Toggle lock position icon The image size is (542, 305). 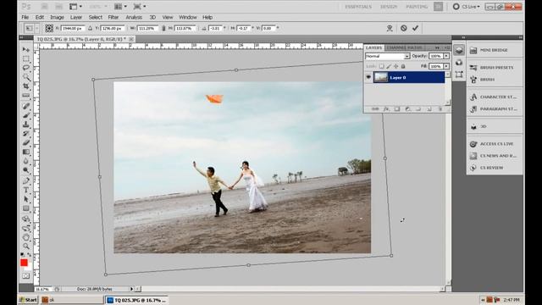coord(395,66)
